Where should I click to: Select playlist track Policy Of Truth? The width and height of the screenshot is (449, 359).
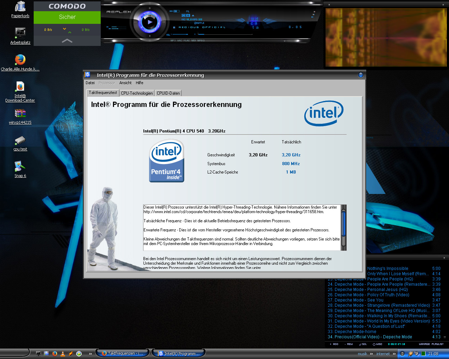pos(384,295)
